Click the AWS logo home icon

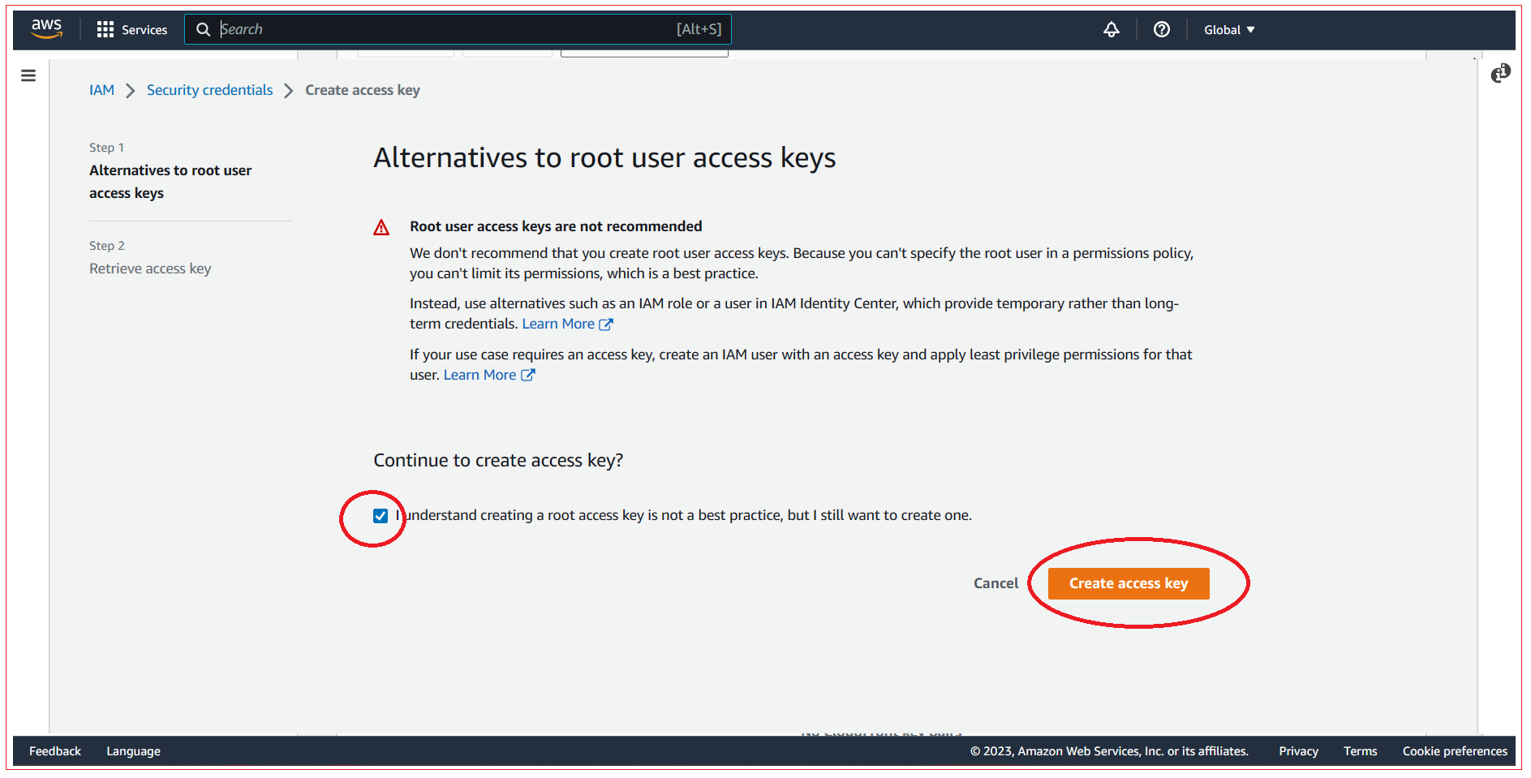(x=47, y=28)
